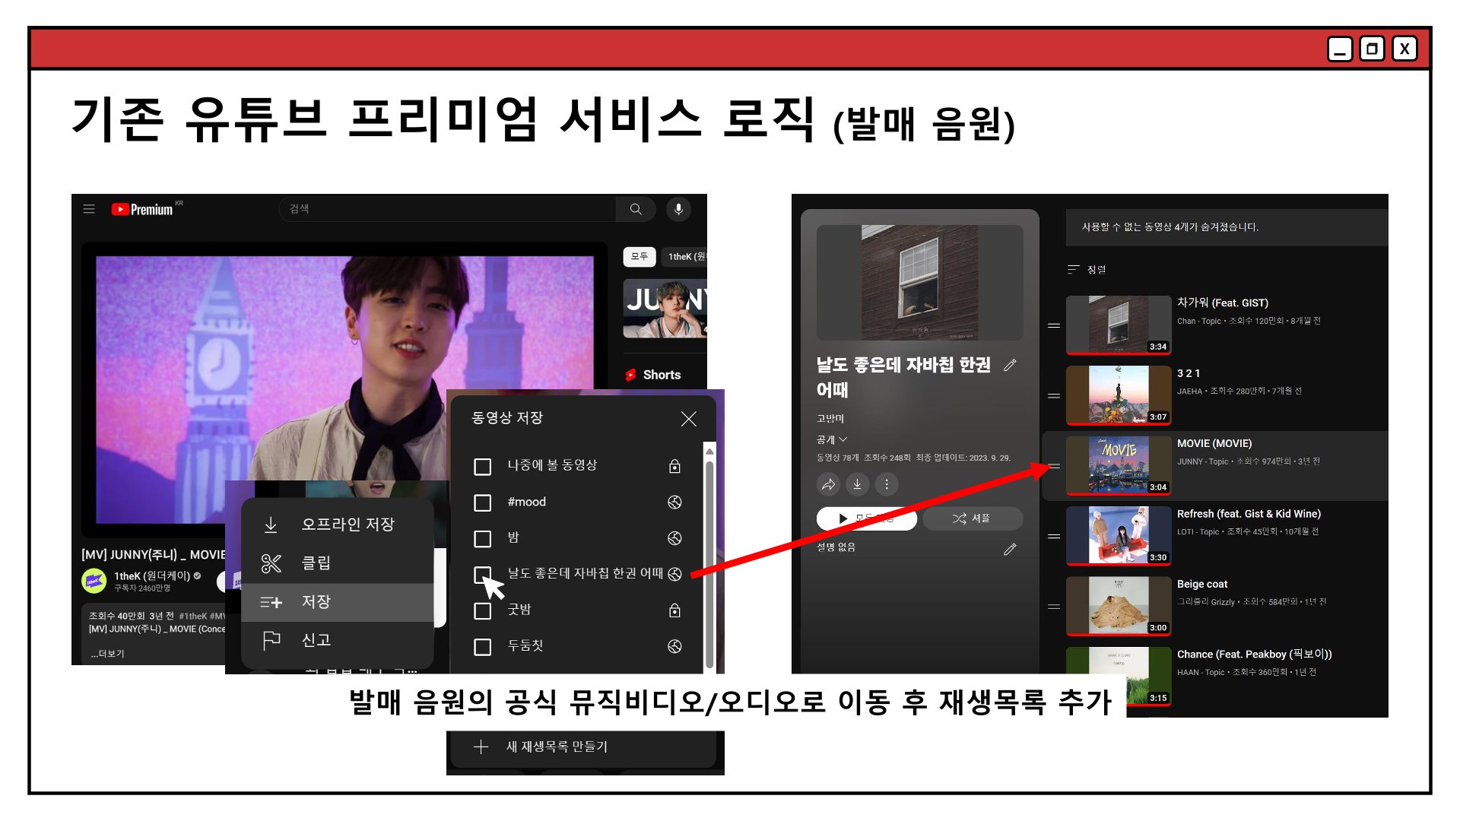Image resolution: width=1460 pixels, height=821 pixels.
Task: Click the YouTube Premium logo
Action: pyautogui.click(x=143, y=209)
